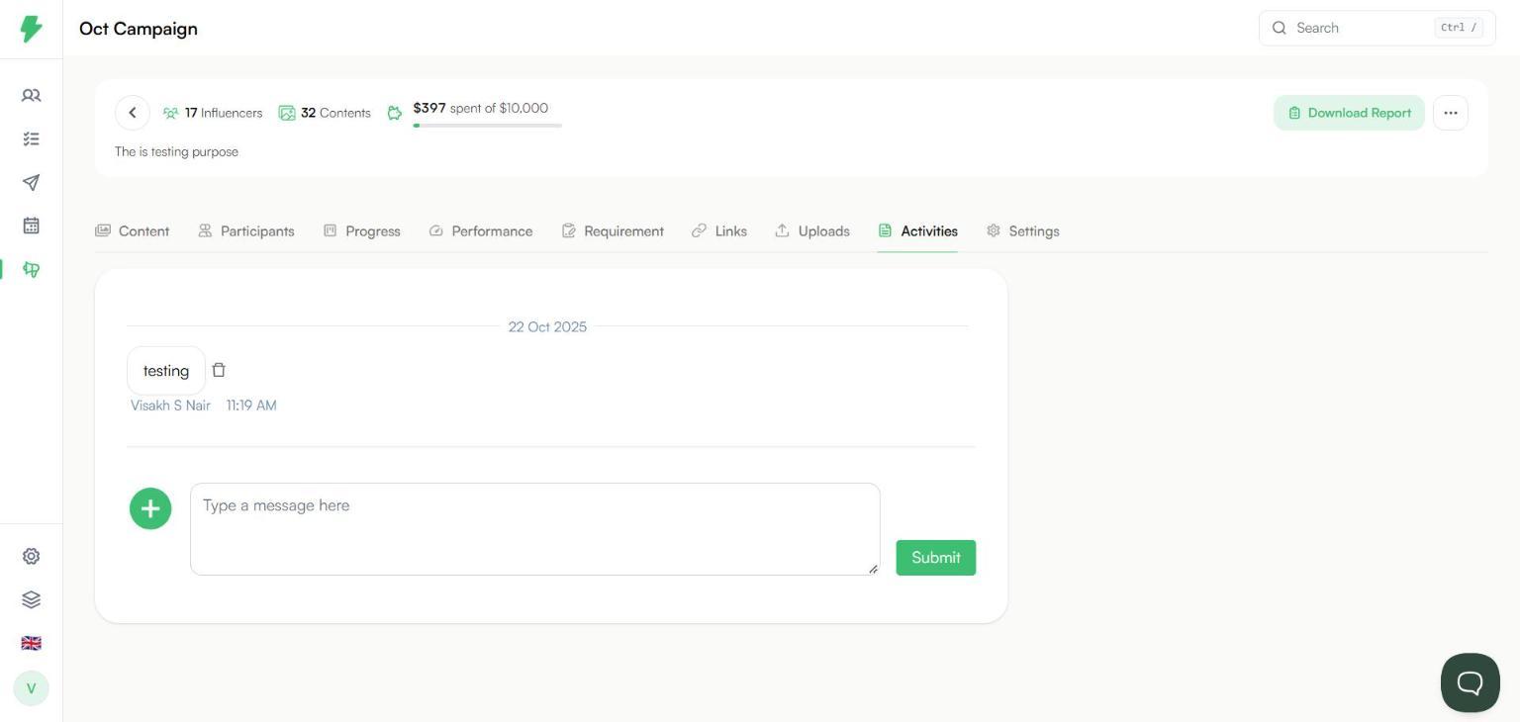Click the Oct Campaign title

[139, 29]
